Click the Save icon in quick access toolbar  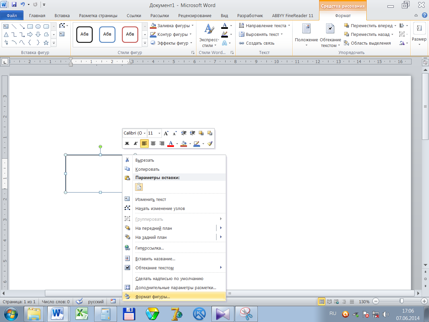click(14, 5)
